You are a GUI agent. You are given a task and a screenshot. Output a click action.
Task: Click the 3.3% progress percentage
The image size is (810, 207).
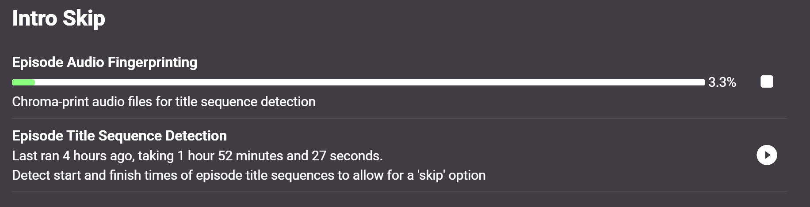pyautogui.click(x=722, y=82)
